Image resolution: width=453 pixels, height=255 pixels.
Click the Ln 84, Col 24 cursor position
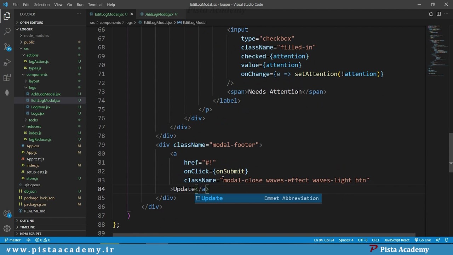click(324, 240)
